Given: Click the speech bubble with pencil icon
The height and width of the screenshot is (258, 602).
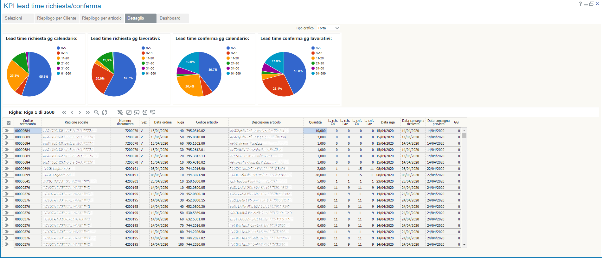Looking at the screenshot, I should (137, 112).
